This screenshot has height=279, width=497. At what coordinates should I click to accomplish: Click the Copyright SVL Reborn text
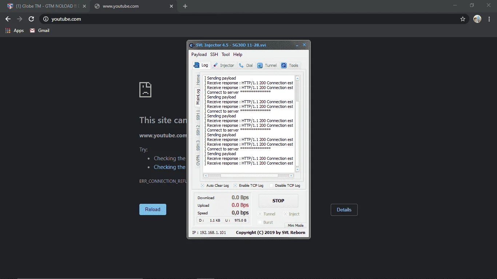coord(271,232)
